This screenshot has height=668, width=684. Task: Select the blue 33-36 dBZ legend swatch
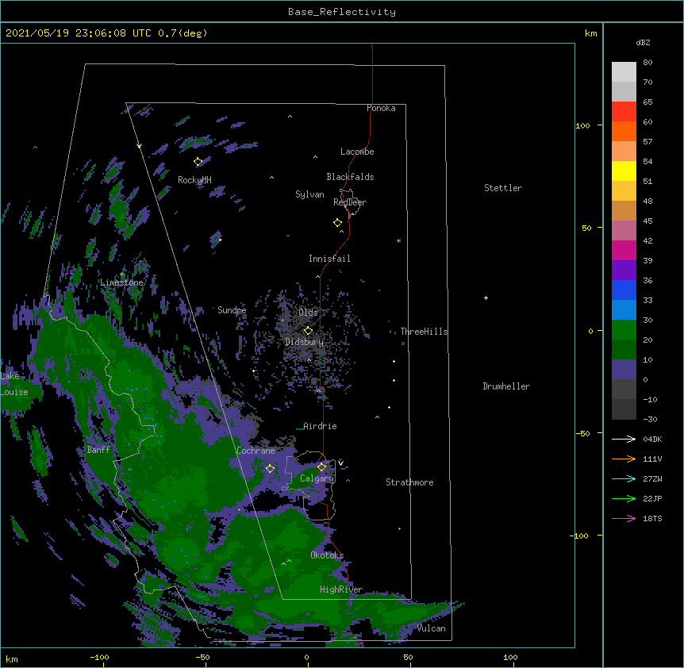coord(624,290)
